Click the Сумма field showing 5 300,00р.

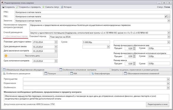(96, 42)
